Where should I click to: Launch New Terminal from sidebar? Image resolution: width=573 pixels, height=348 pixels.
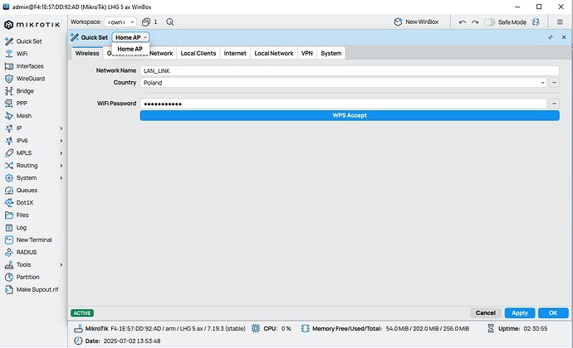[x=28, y=239]
